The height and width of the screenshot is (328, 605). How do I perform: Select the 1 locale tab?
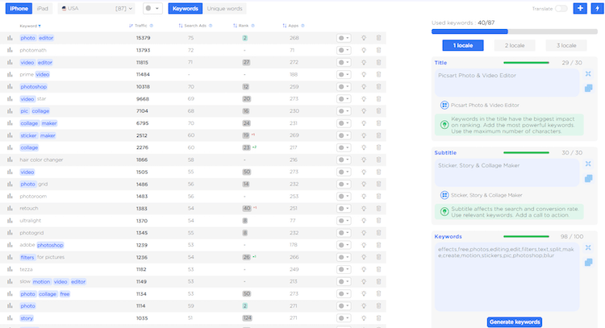pyautogui.click(x=463, y=45)
